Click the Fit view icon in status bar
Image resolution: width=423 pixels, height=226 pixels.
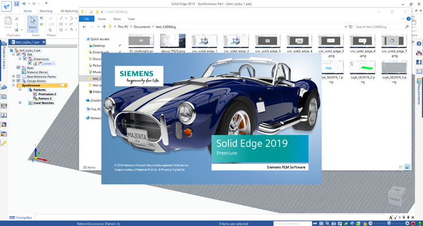333,224
